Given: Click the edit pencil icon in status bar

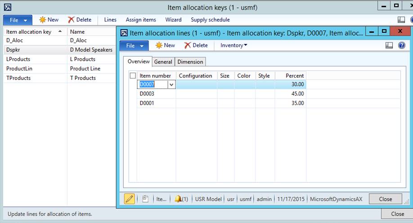Looking at the screenshot, I should [x=129, y=199].
